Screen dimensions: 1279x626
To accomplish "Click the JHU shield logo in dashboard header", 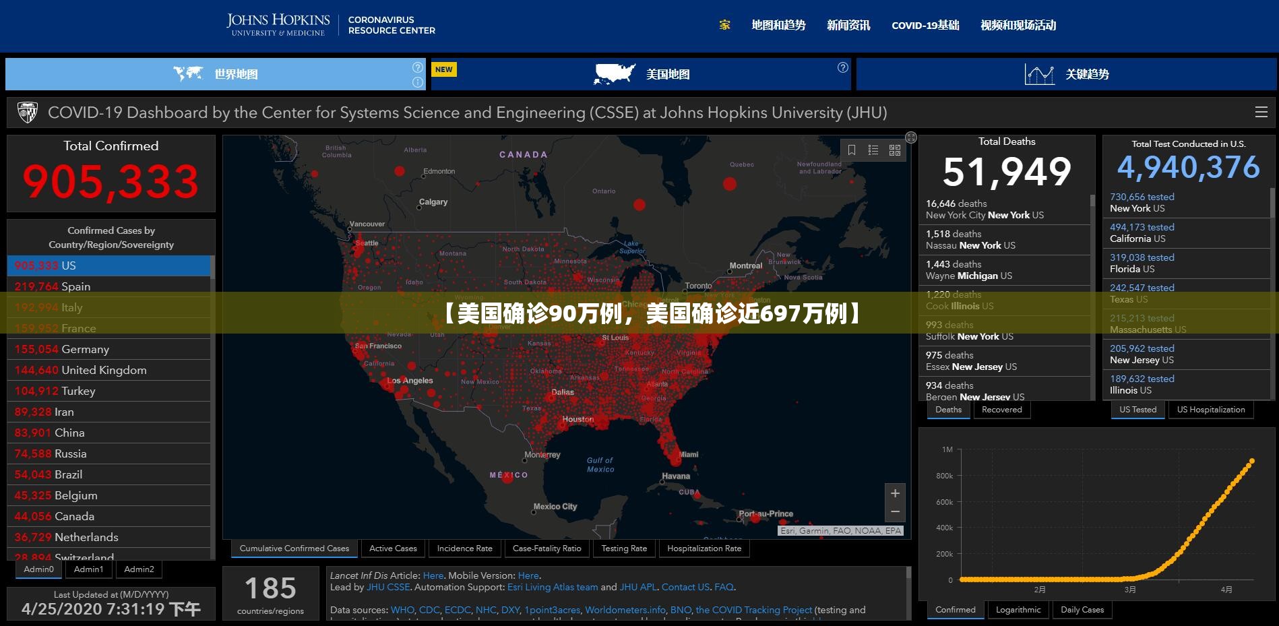I will 27,113.
